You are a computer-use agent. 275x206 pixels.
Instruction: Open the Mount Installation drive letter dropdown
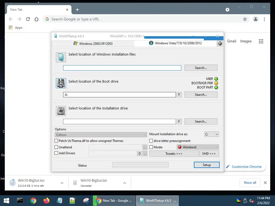[212, 134]
